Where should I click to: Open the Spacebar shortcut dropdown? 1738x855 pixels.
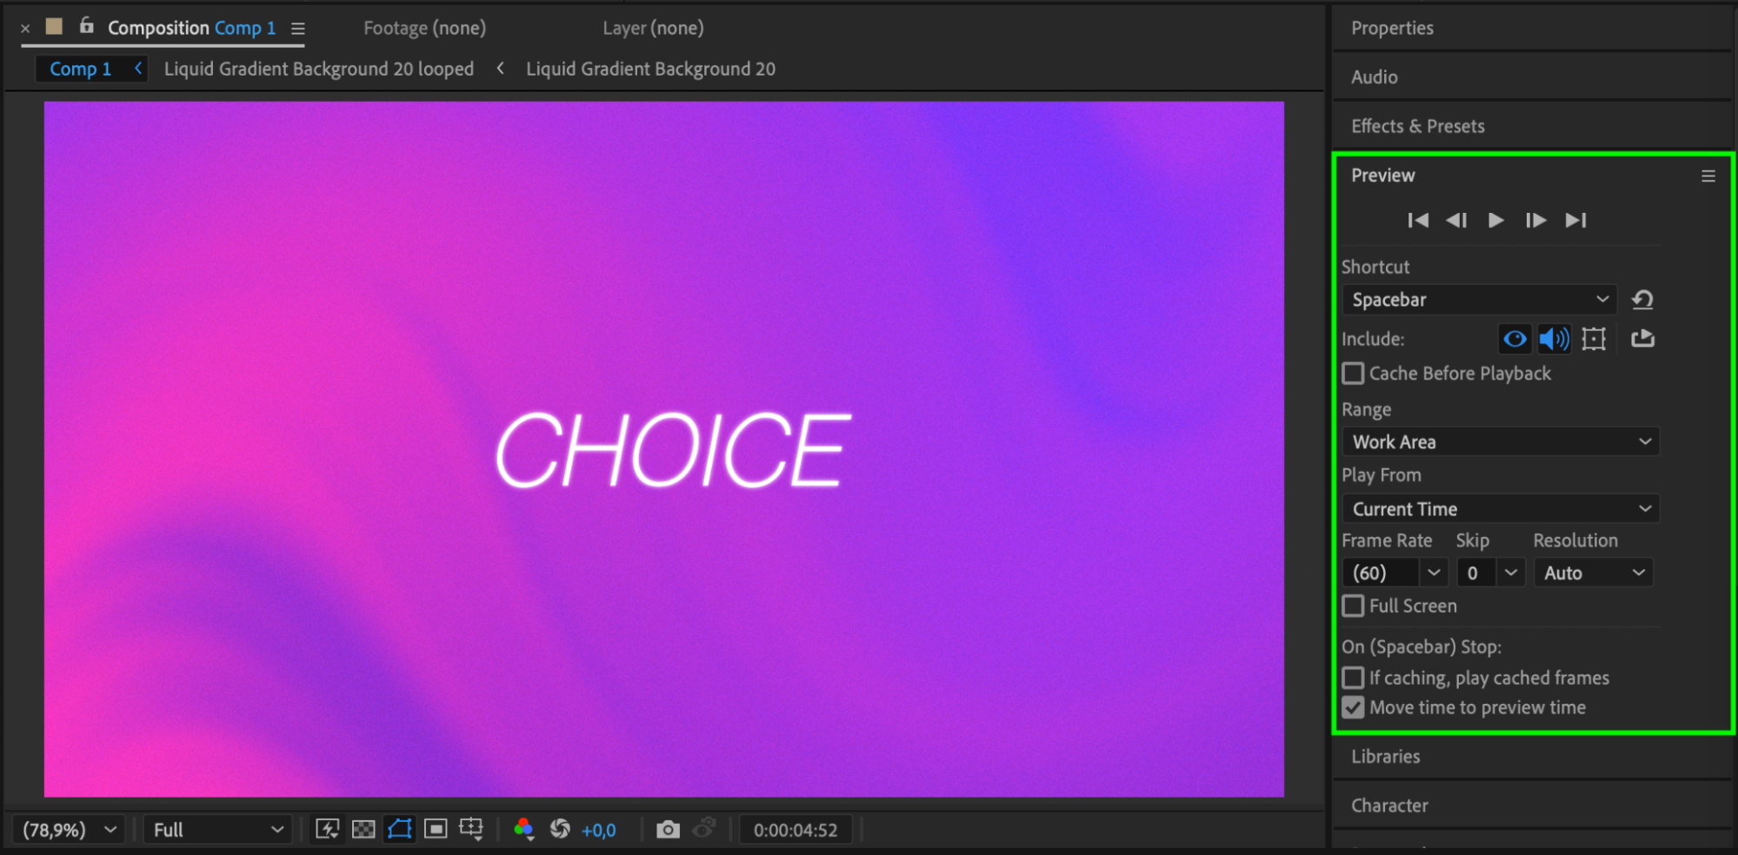[x=1478, y=300]
